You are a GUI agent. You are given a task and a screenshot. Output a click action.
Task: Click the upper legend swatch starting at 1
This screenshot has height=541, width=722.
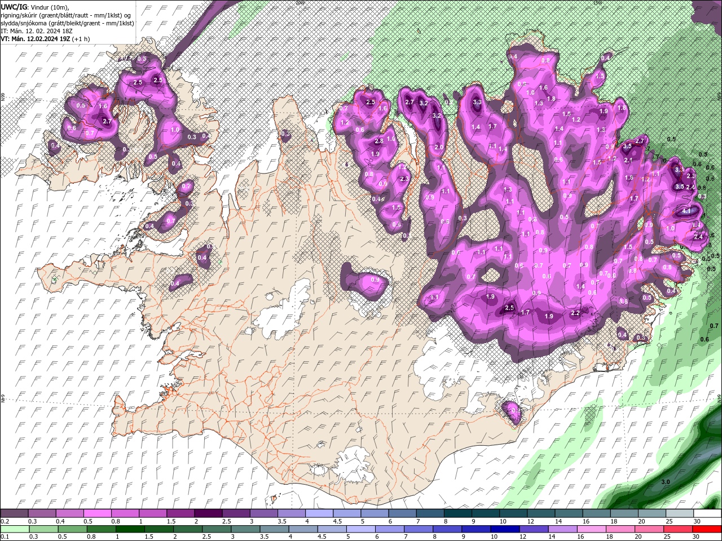(x=152, y=513)
